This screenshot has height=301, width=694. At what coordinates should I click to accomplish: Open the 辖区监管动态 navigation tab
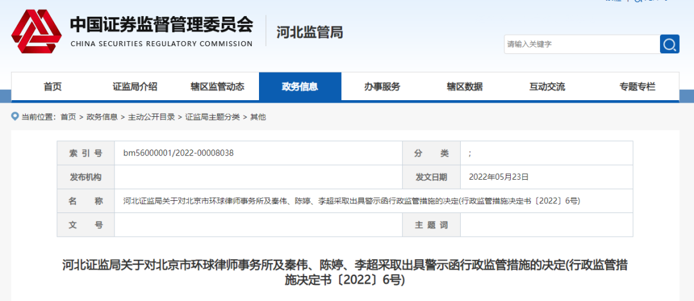pyautogui.click(x=217, y=87)
